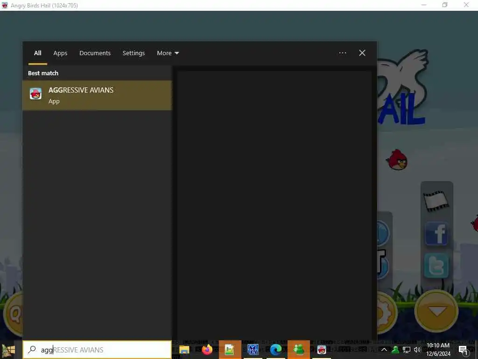Show hidden system tray icons
This screenshot has width=478, height=359.
pyautogui.click(x=384, y=350)
